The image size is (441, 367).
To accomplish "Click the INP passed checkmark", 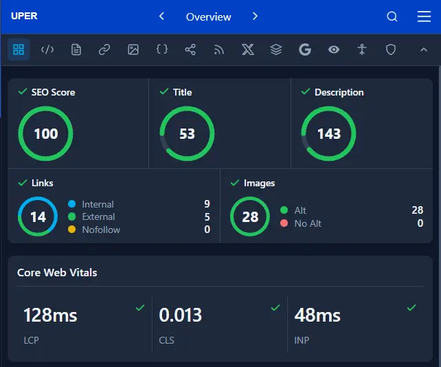I will tap(411, 308).
